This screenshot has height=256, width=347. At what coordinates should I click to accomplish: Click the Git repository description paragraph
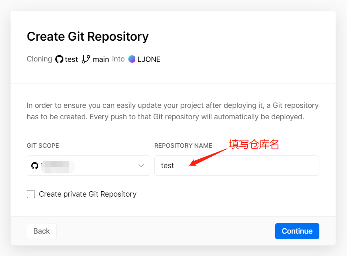click(x=173, y=111)
